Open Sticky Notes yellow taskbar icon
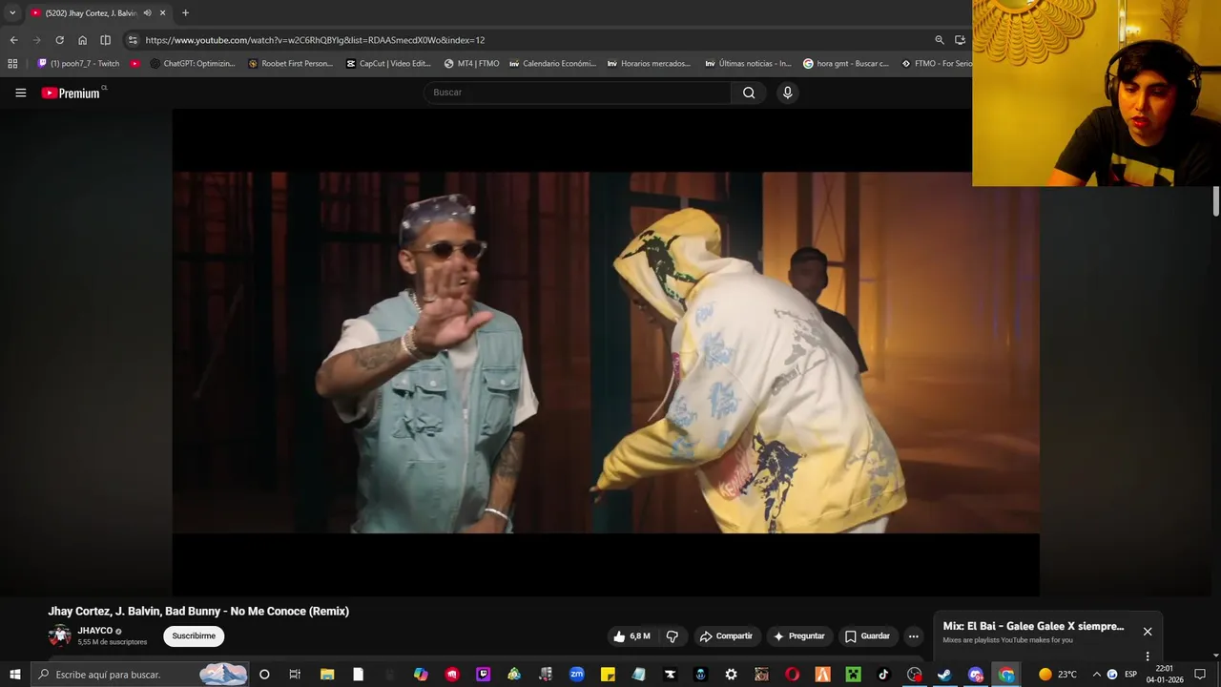Screen dimensions: 1221x687 pyautogui.click(x=608, y=675)
